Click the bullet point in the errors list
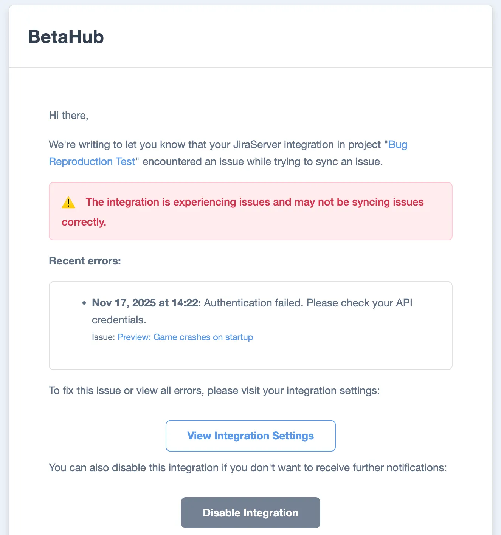 84,303
